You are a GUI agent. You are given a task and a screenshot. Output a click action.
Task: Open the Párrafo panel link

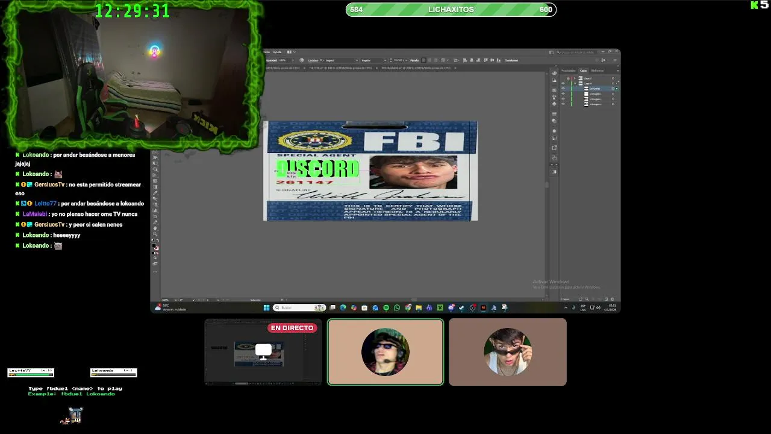tap(414, 60)
